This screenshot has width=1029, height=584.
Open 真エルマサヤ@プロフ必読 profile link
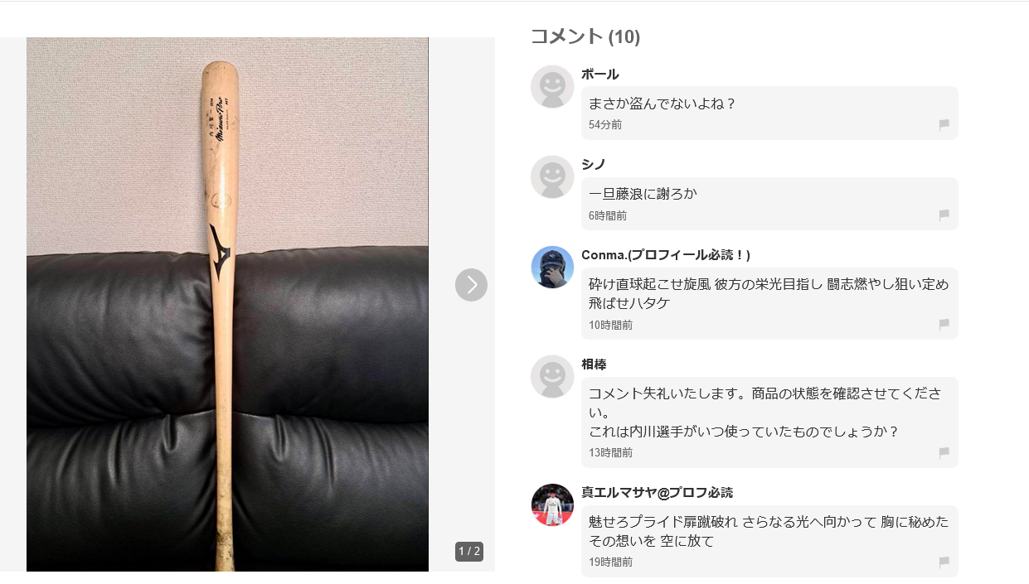tap(658, 492)
